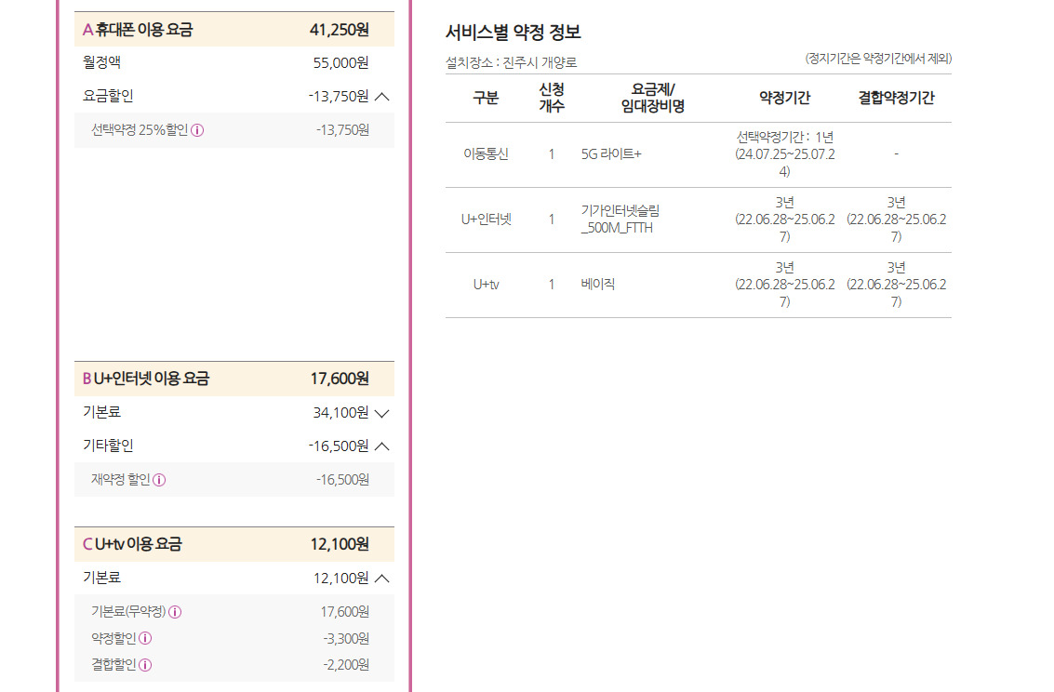Click info icon beside 결합할인

pos(145,664)
